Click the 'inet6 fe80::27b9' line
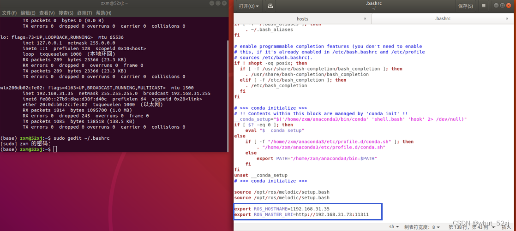The image size is (516, 231). 112,99
